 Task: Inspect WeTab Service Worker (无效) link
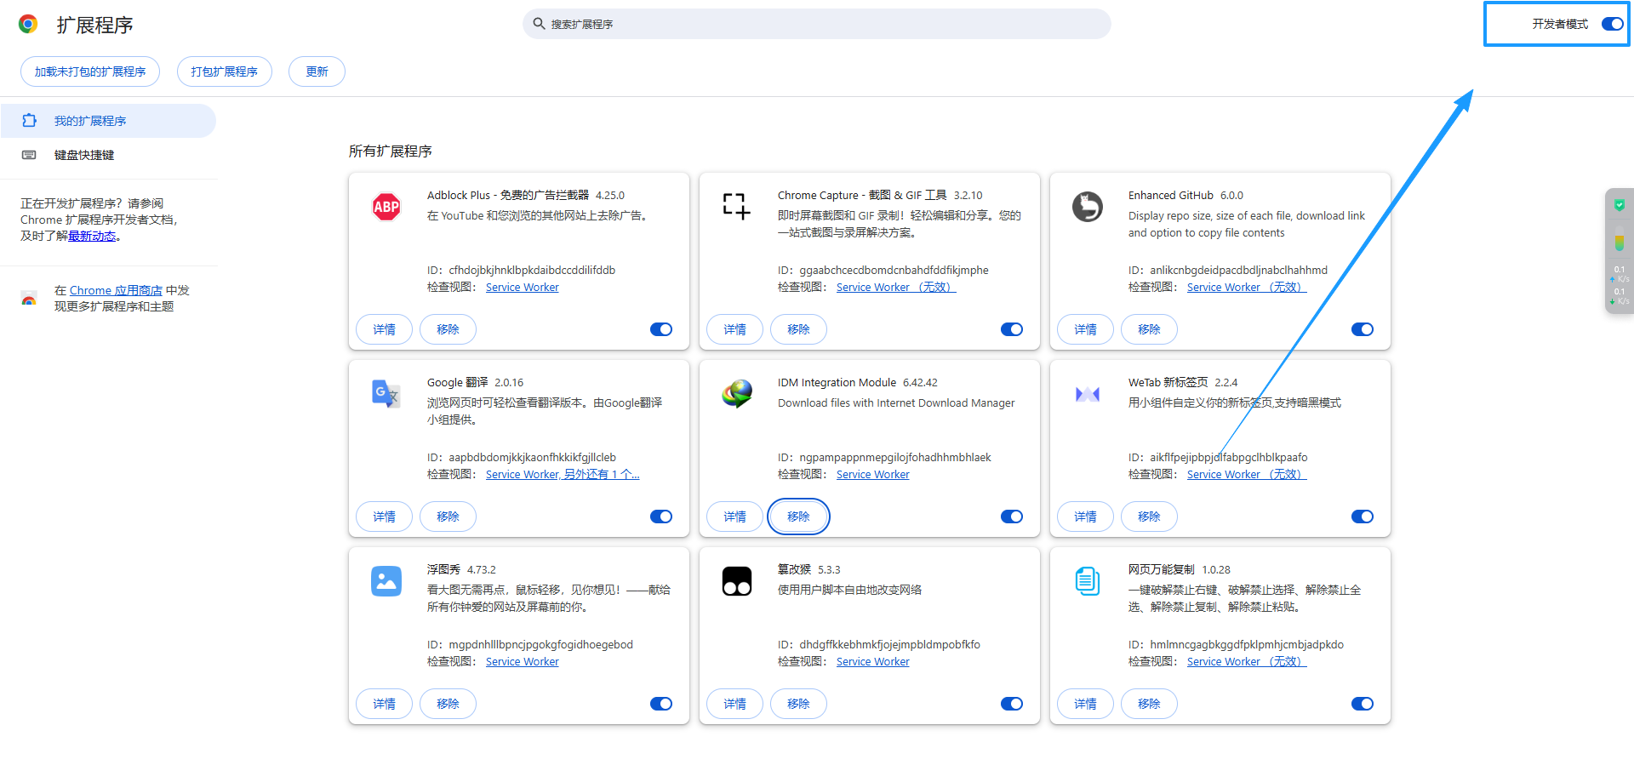[1247, 475]
